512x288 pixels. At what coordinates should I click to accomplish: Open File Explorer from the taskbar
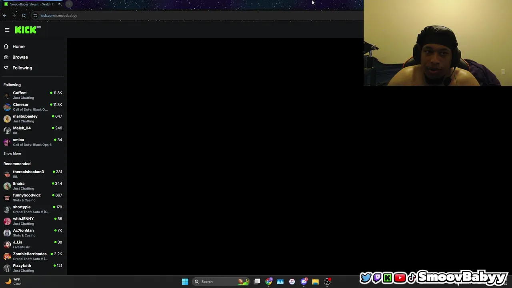(x=315, y=282)
